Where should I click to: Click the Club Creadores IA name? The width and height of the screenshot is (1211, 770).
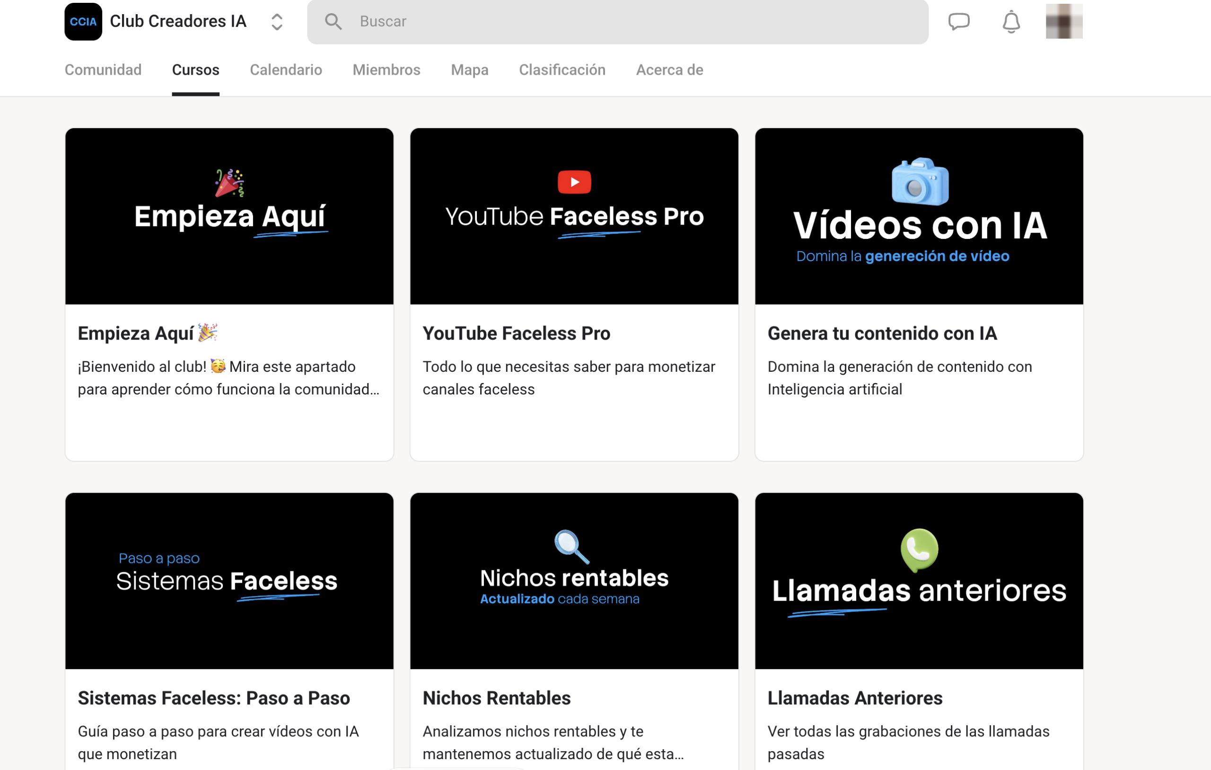tap(178, 22)
